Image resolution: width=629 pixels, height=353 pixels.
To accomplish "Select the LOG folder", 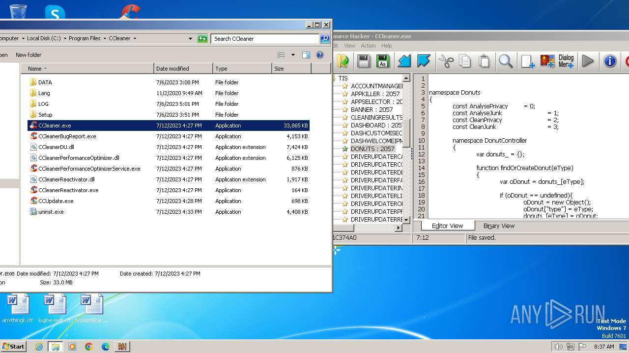I will point(43,104).
